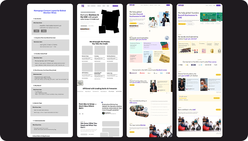
Task: Click the golden card image in the third mockup
Action: [164, 59]
